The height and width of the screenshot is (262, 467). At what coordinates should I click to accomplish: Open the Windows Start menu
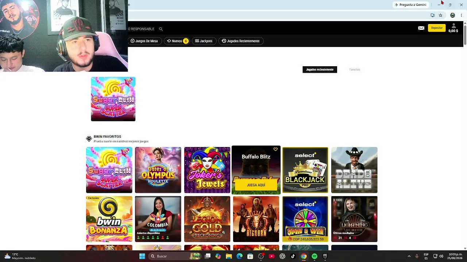click(142, 256)
